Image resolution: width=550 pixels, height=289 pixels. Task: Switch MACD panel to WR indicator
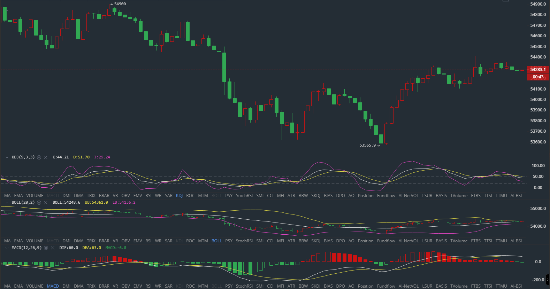point(158,286)
